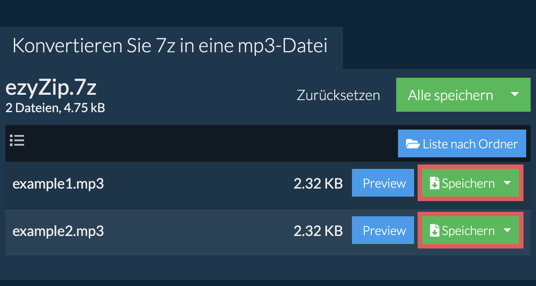Click the list view icon in toolbar
536x286 pixels.
point(17,141)
